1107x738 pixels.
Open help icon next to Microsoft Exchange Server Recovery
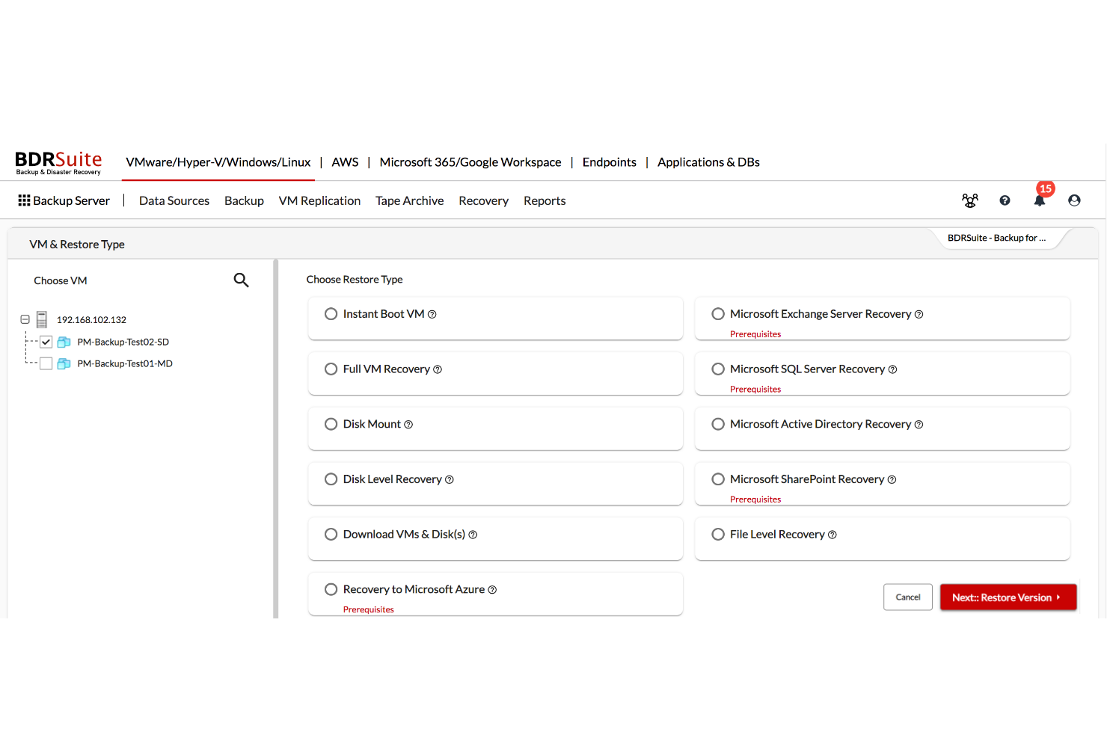pyautogui.click(x=919, y=314)
